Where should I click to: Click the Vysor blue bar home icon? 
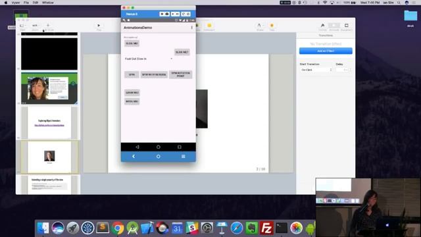(x=158, y=157)
